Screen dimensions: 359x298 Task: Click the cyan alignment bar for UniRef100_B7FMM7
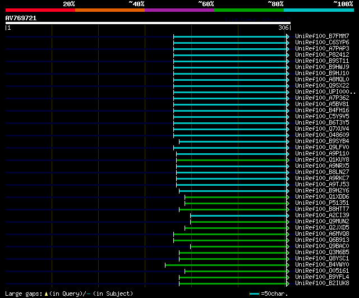230,36
